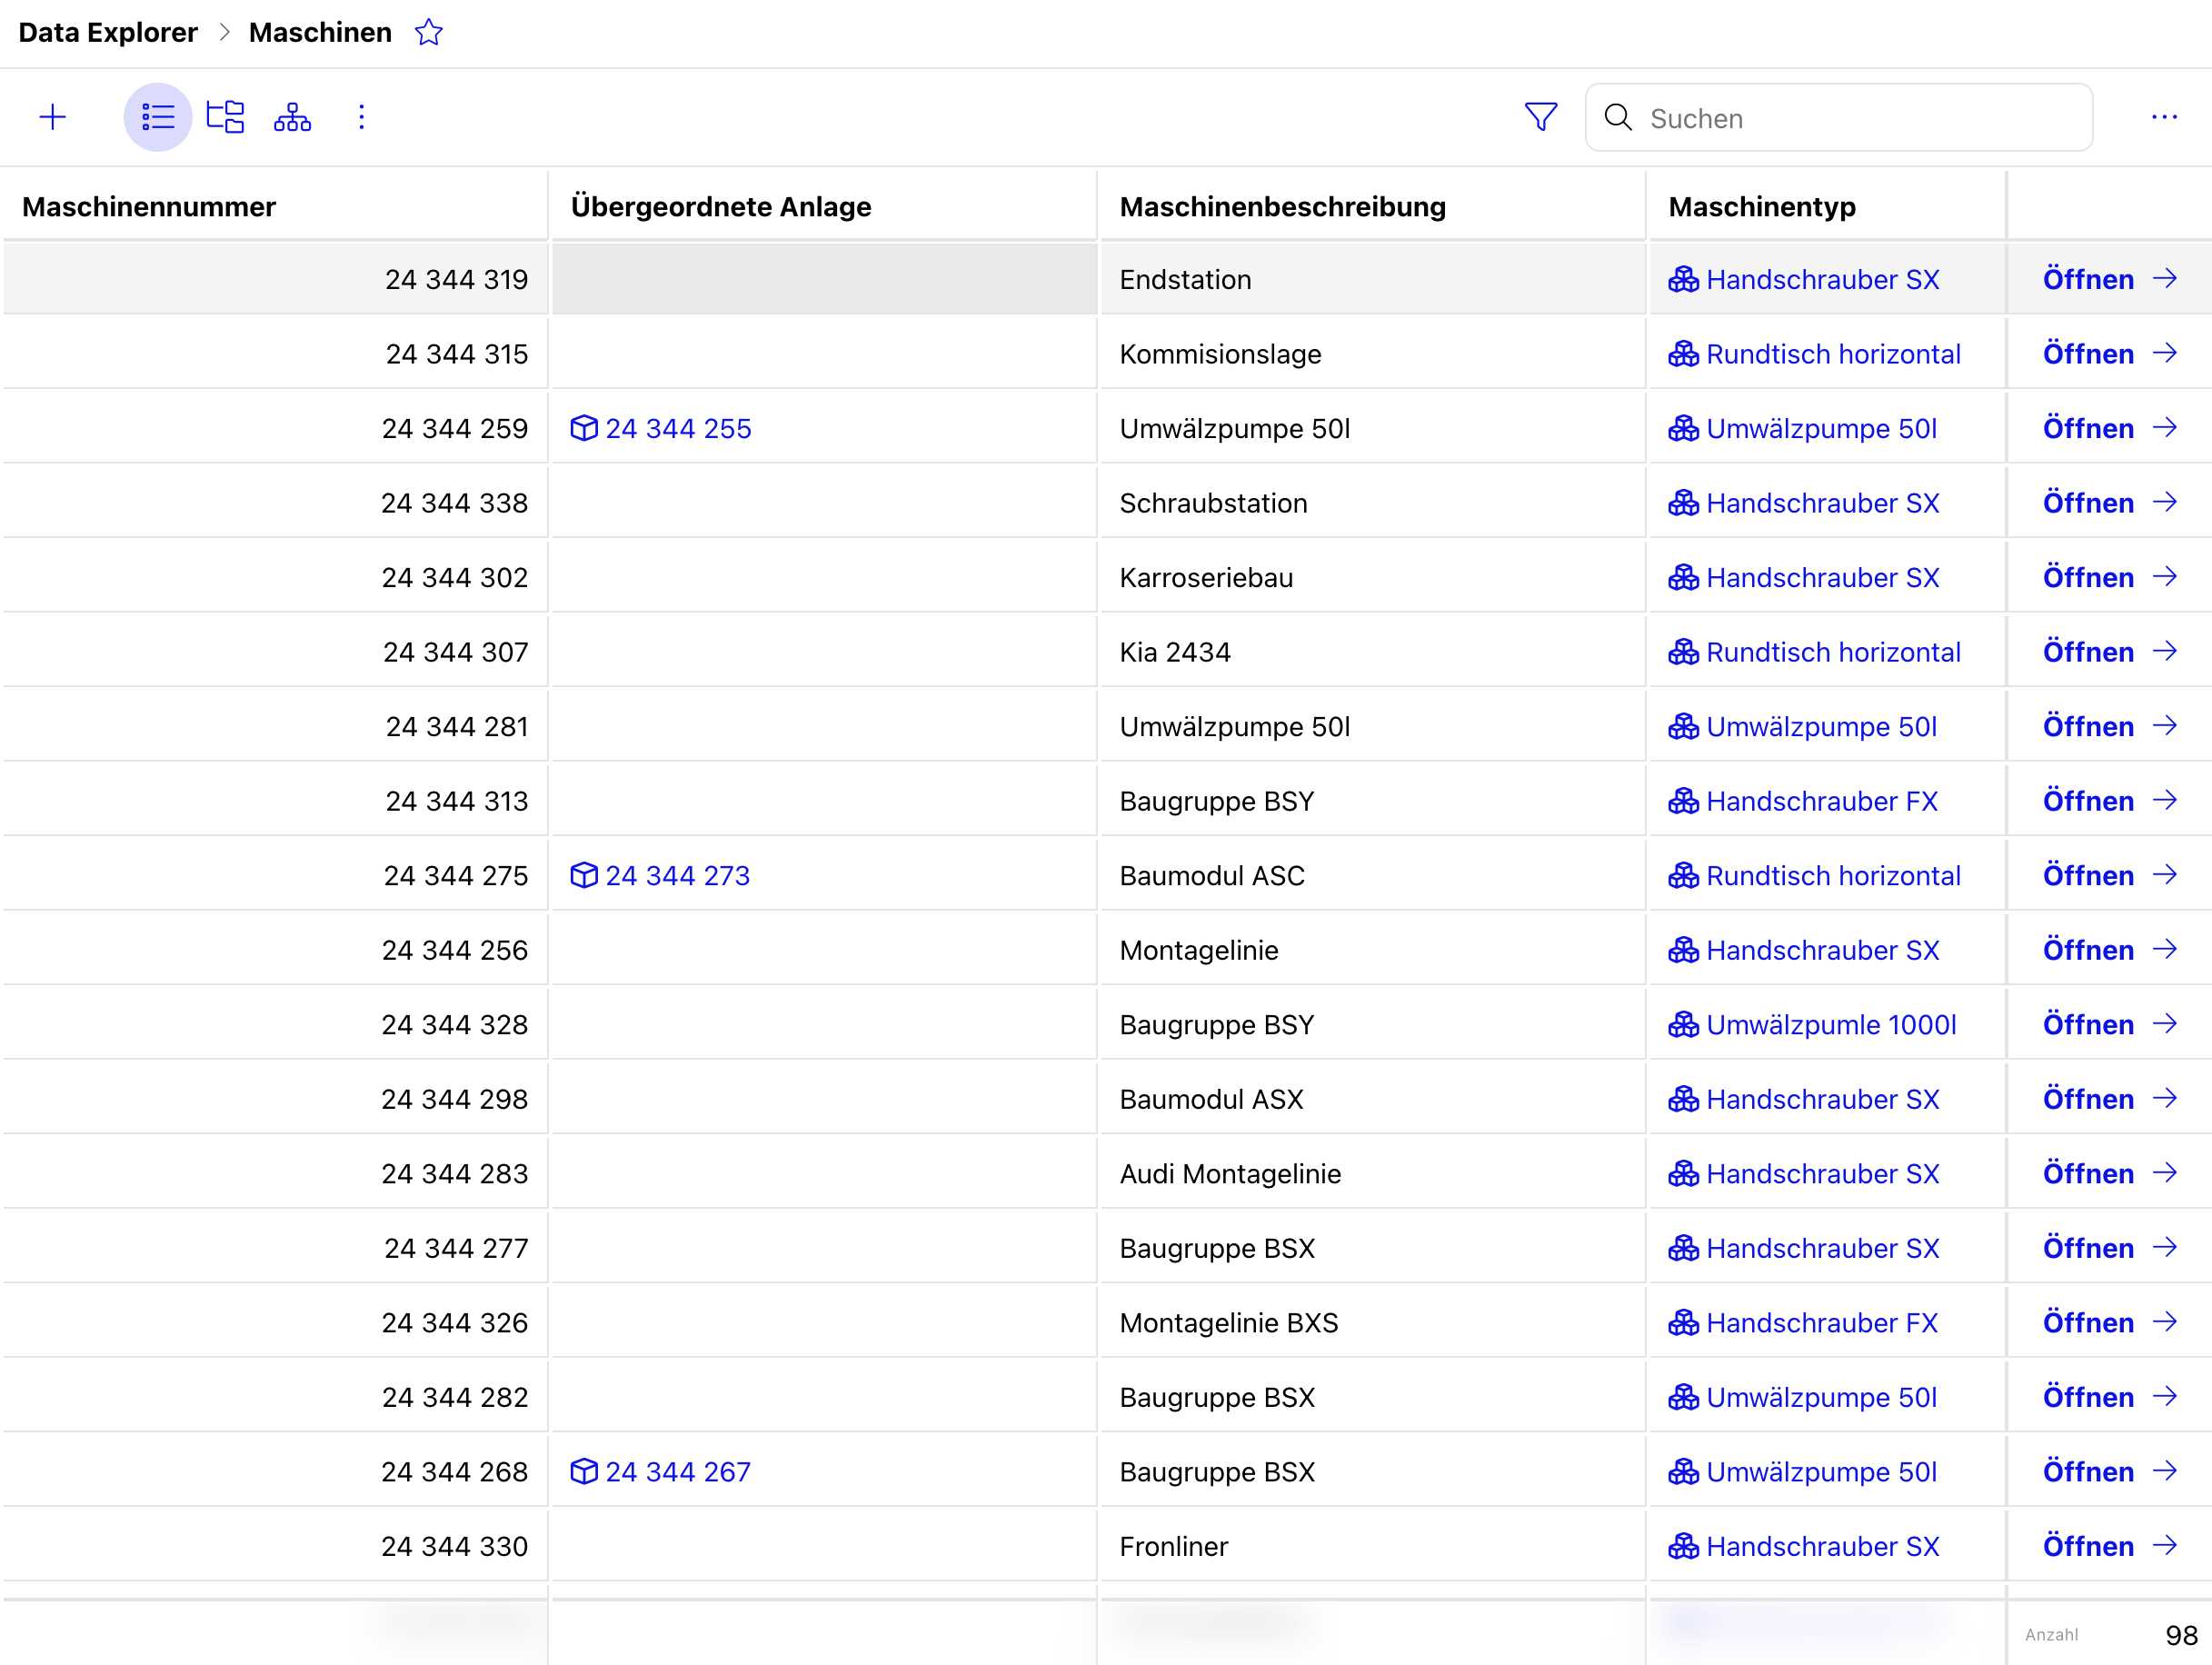Click Karroseriebau description cell
This screenshot has height=1665, width=2212.
pos(1372,578)
